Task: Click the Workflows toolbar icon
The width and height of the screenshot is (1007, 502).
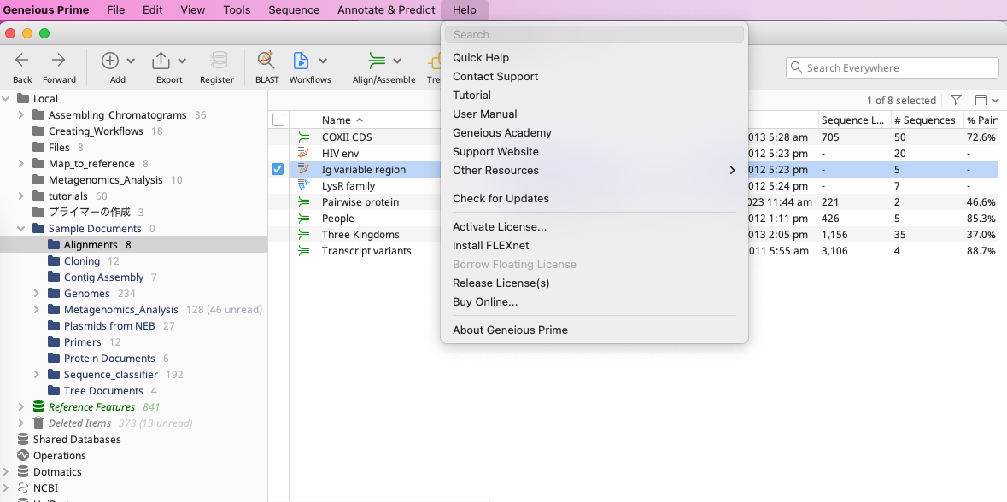Action: click(301, 61)
